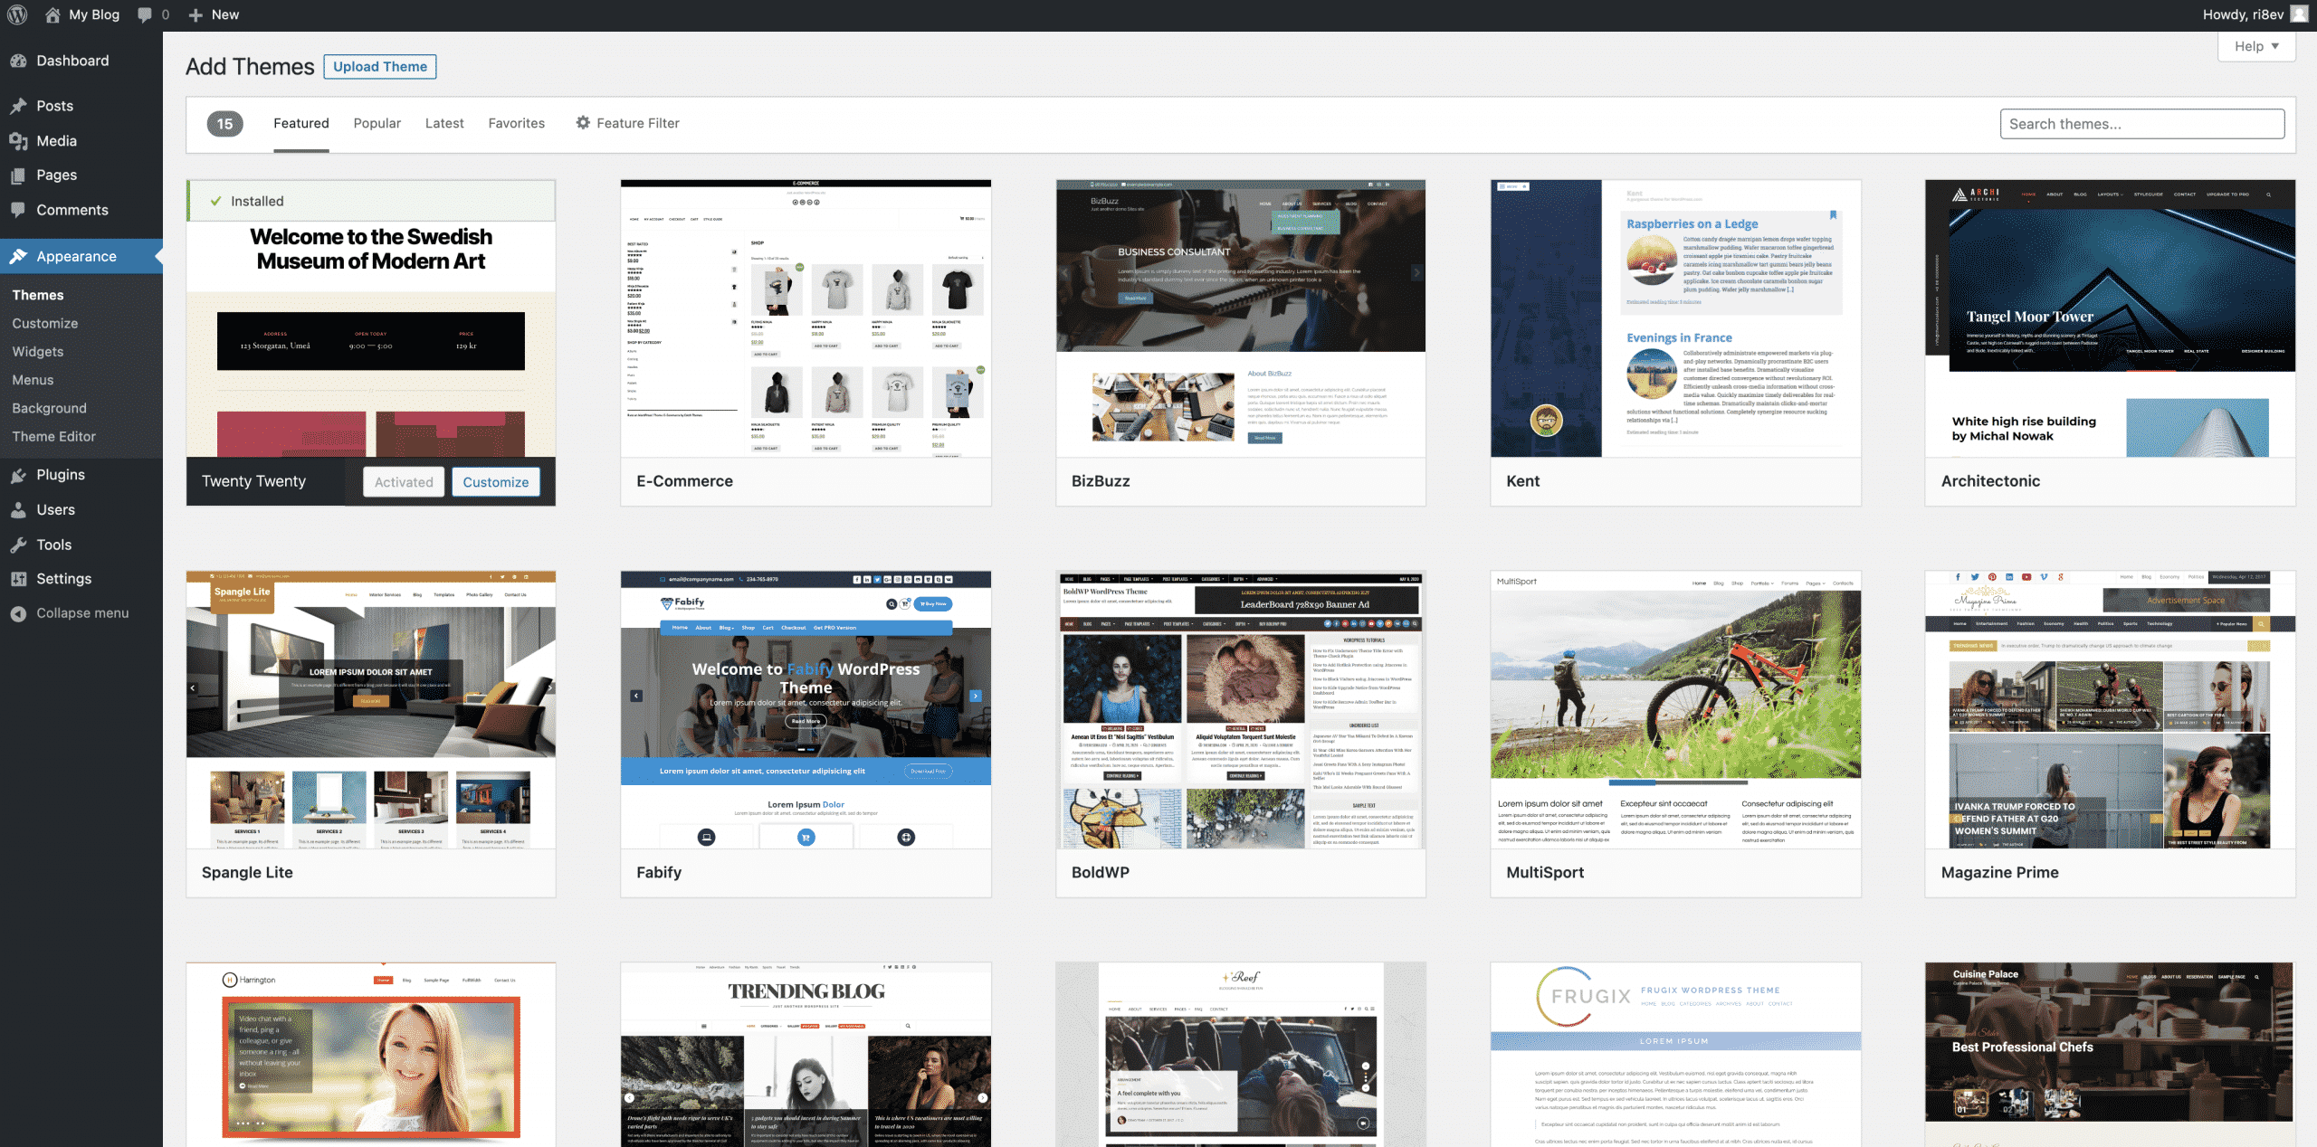Click the Posts pushpin icon
Image resolution: width=2317 pixels, height=1147 pixels.
point(18,106)
